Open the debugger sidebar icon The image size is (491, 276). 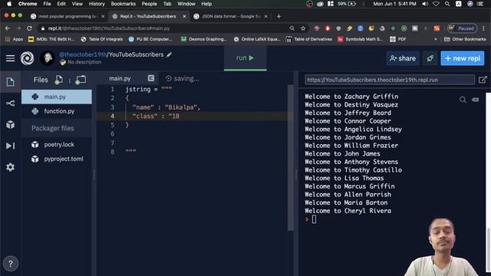(x=10, y=146)
